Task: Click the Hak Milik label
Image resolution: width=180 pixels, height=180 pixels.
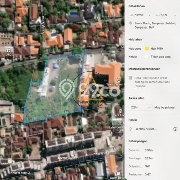Action: 157,49
